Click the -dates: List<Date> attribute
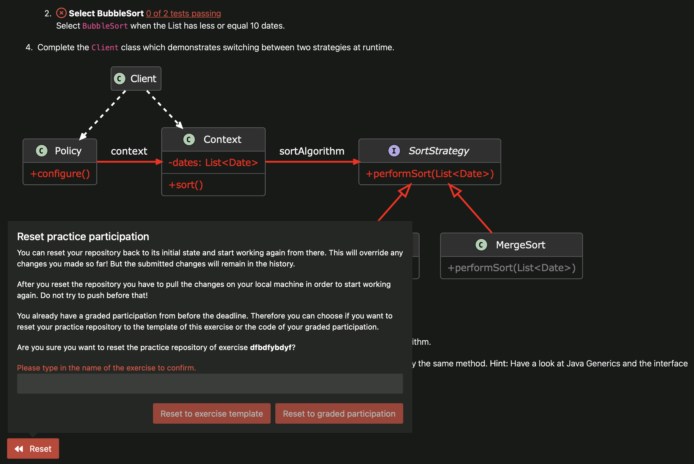The height and width of the screenshot is (464, 694). click(x=213, y=162)
